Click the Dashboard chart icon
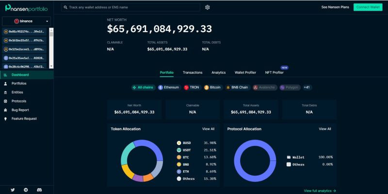Viewport: 388px width, 194px height. click(5, 75)
